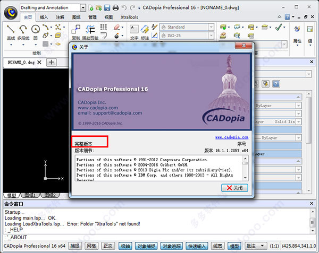Click the command window vertical scrollbar
Screen dimensions: 319x253
pos(313,222)
